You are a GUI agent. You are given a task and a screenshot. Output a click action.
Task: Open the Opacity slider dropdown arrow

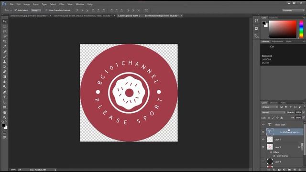pyautogui.click(x=304, y=113)
